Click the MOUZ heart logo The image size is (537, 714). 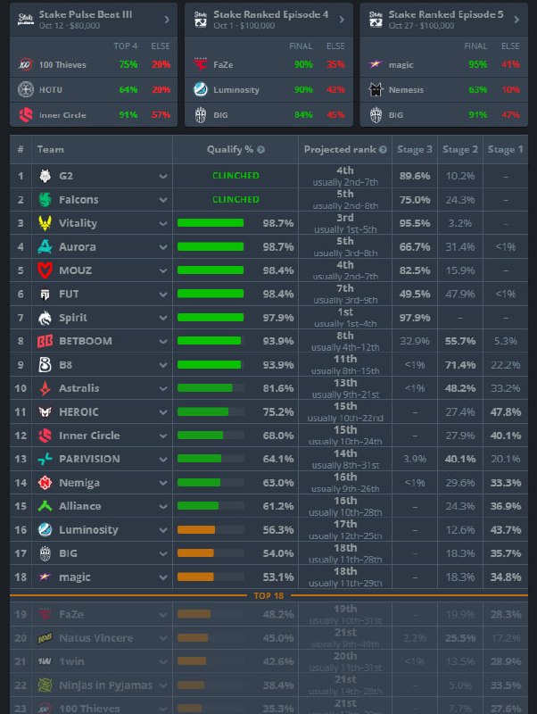[45, 270]
